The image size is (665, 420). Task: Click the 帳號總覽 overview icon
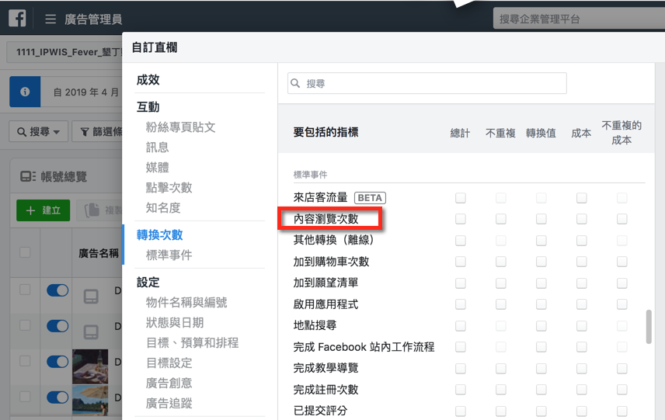pyautogui.click(x=27, y=177)
